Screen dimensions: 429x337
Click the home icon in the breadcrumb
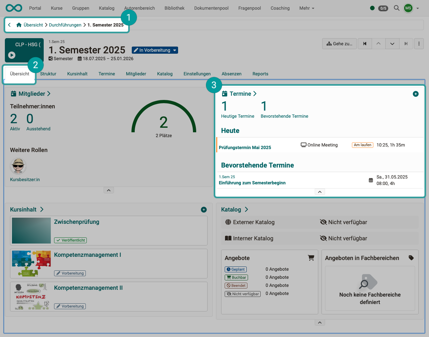pyautogui.click(x=19, y=25)
